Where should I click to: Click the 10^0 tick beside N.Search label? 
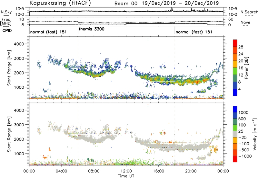tap(233, 14)
